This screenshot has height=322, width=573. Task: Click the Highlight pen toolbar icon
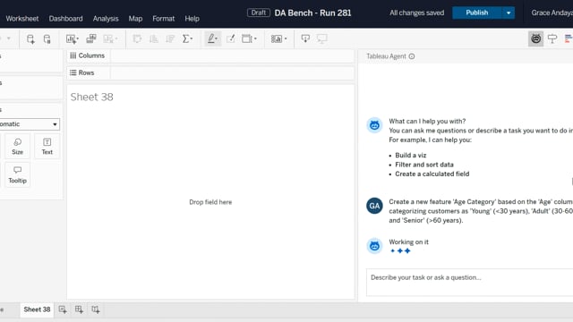point(212,38)
